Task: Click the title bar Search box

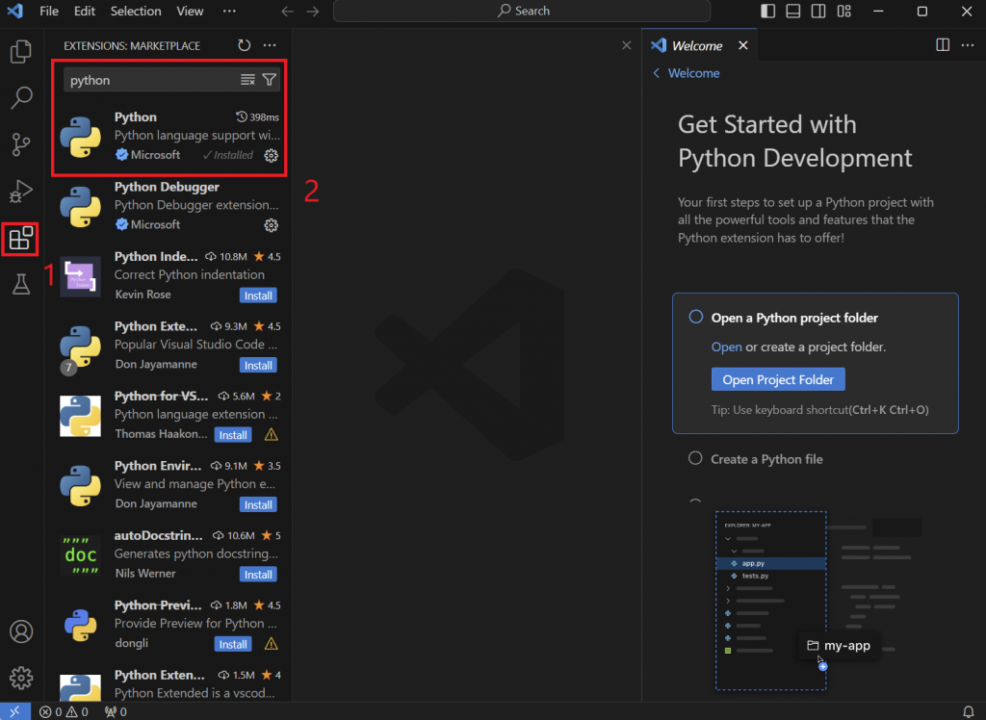Action: point(522,12)
